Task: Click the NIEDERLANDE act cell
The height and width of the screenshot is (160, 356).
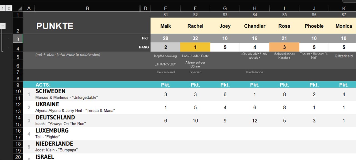Action: click(54, 144)
